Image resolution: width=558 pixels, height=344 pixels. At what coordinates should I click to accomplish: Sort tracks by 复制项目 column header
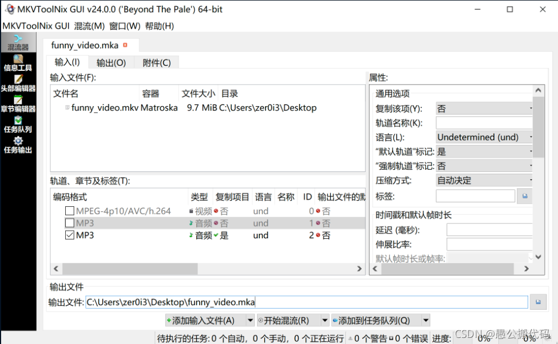point(232,197)
